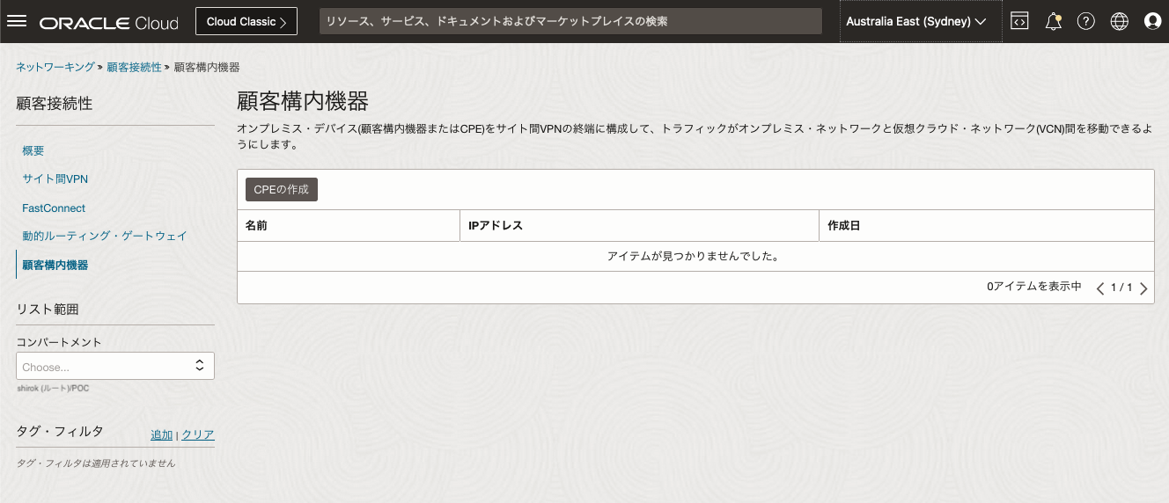Click the shirok (ルート)/POC compartment path
The image size is (1169, 503).
(x=53, y=388)
